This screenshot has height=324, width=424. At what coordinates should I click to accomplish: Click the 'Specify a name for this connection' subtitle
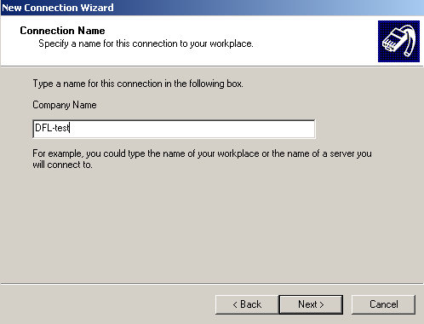point(146,43)
